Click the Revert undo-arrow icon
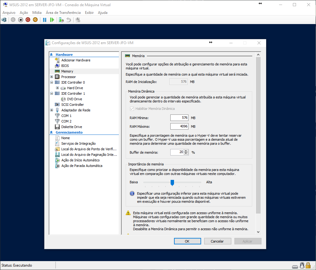The height and width of the screenshot is (270, 316). click(69, 20)
